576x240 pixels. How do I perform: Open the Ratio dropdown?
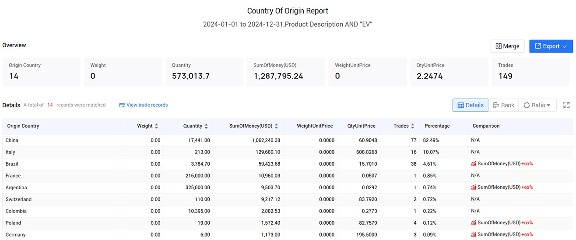pos(537,105)
